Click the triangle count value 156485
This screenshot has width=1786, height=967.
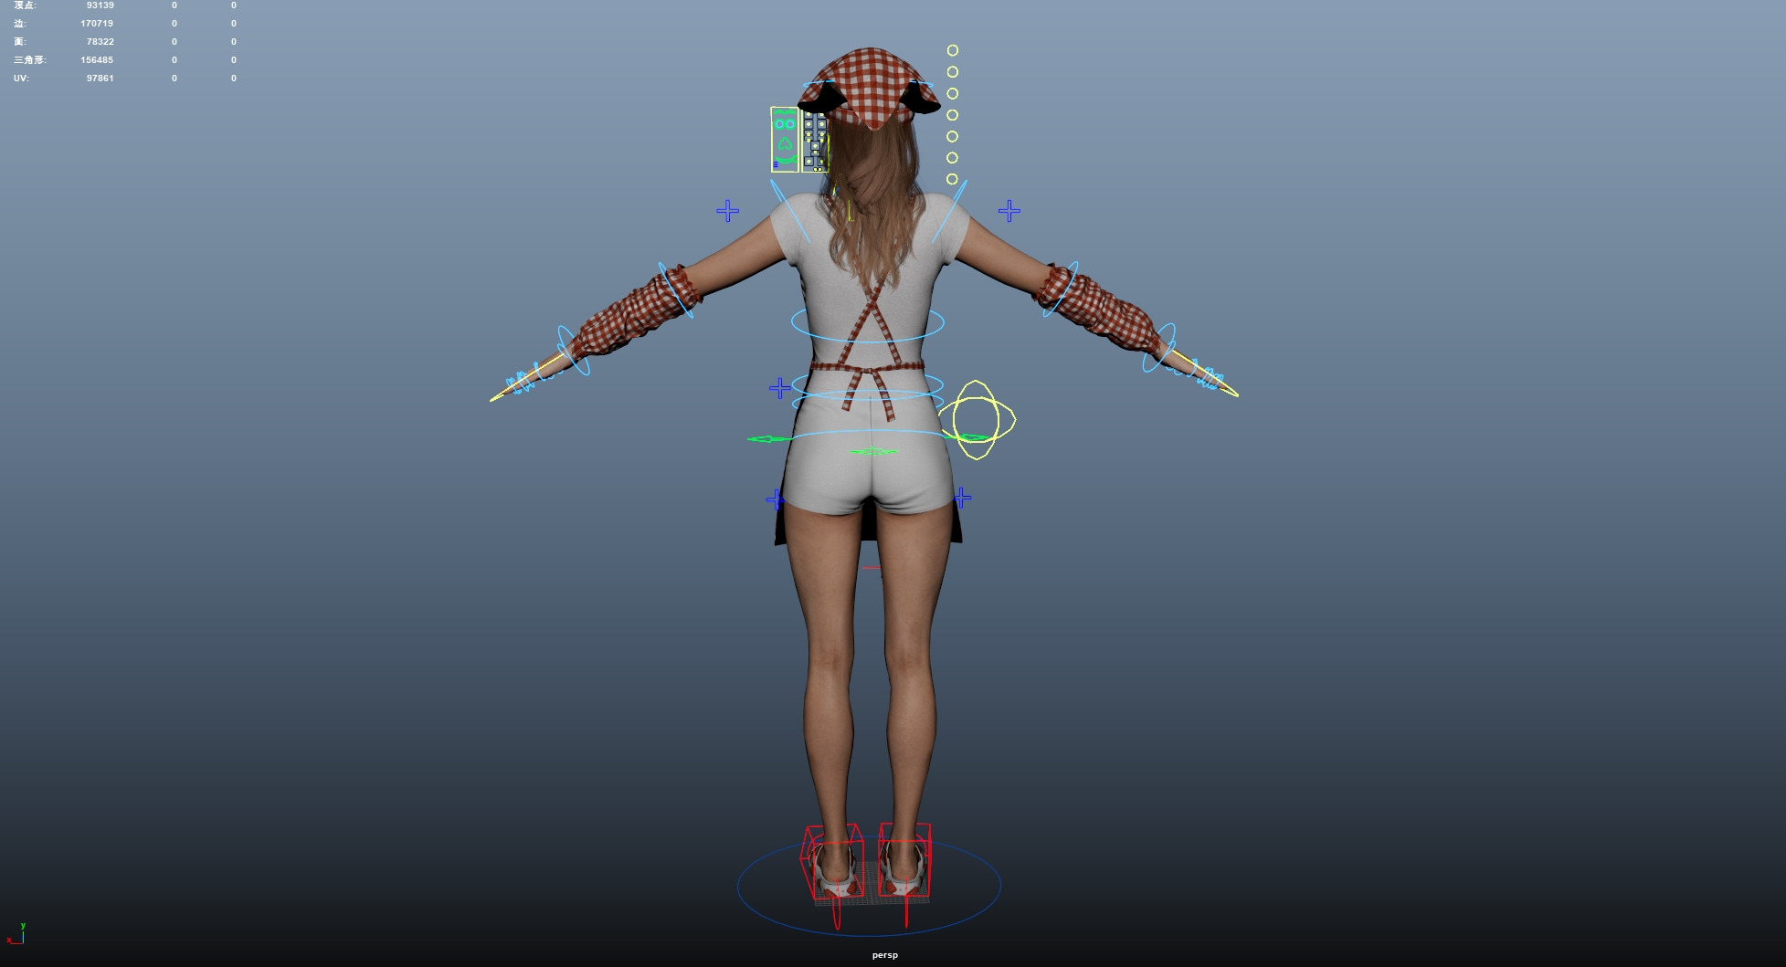[97, 60]
